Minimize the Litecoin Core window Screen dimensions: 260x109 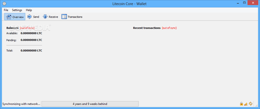click(x=237, y=3)
